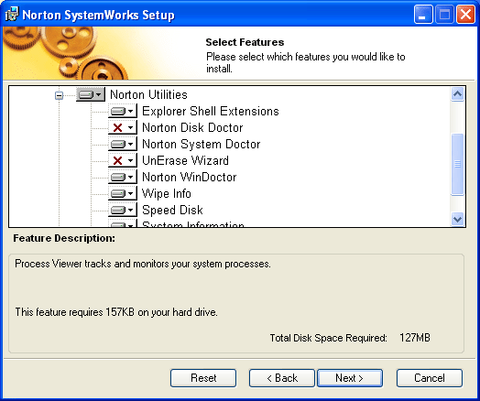
Task: Open the red X dropdown for Norton Disk Doctor
Action: pyautogui.click(x=123, y=127)
